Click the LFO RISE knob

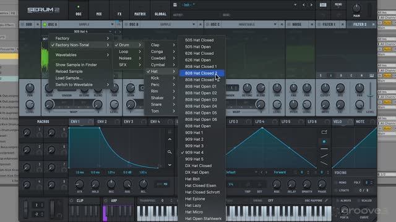(x=277, y=184)
